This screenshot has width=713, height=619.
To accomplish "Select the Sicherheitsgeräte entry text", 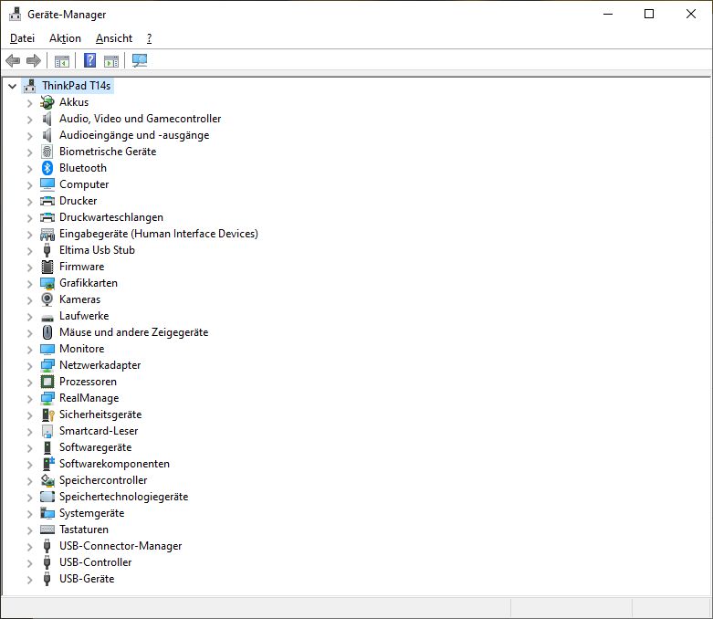I will pos(100,414).
